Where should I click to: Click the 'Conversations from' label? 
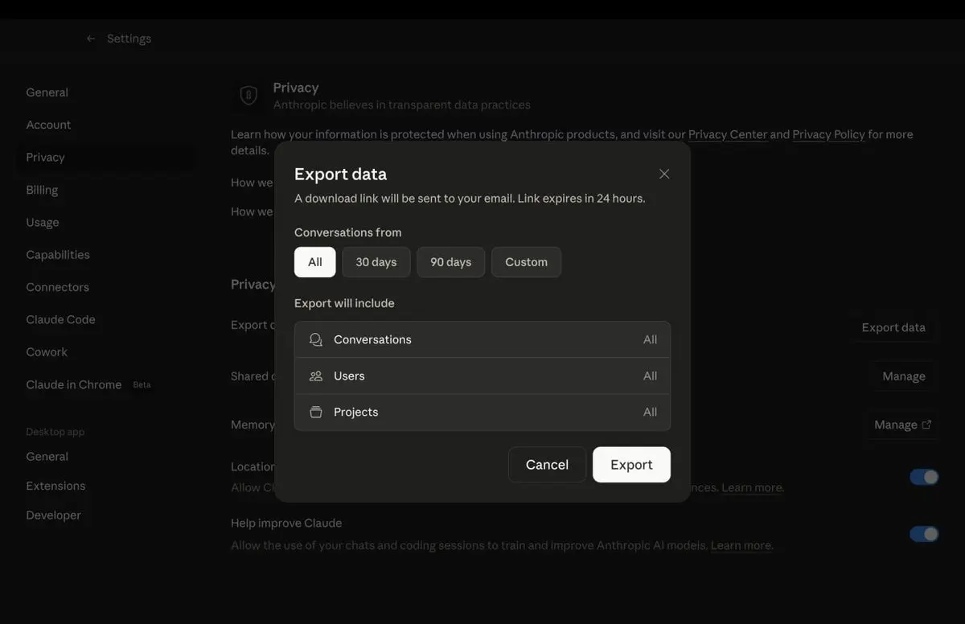tap(347, 232)
